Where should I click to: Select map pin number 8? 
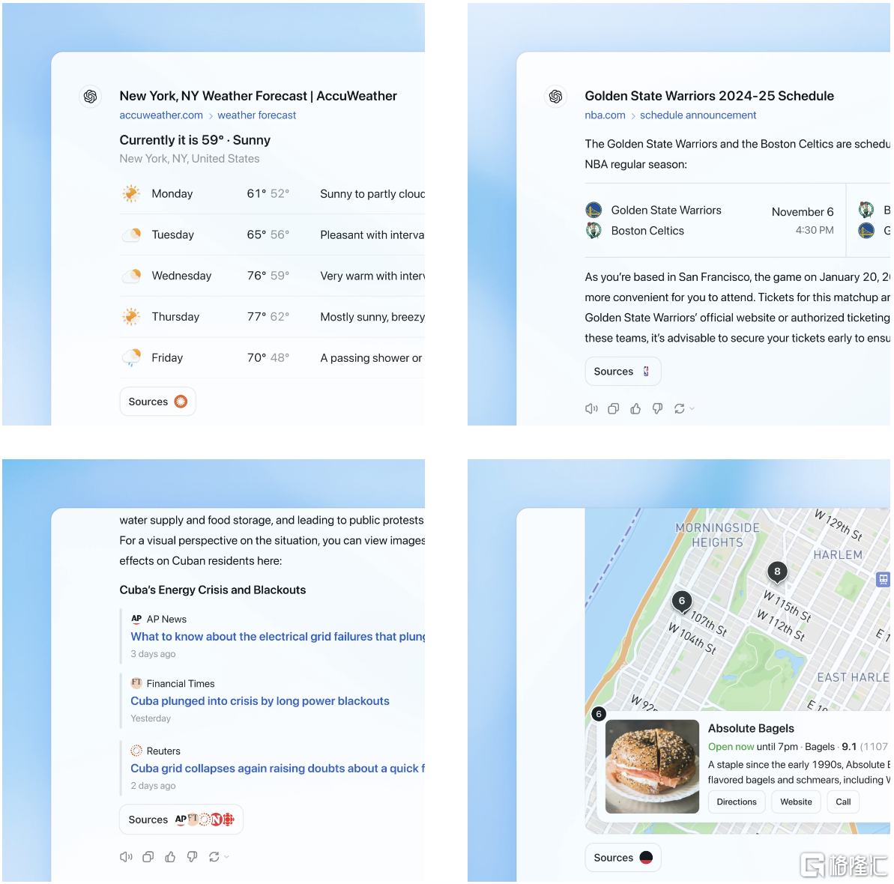777,572
